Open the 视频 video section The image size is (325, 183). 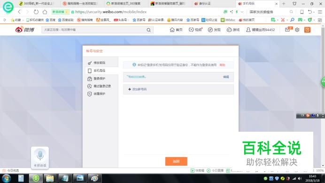[x=195, y=30]
